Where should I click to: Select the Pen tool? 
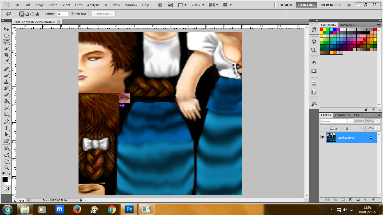pyautogui.click(x=6, y=121)
